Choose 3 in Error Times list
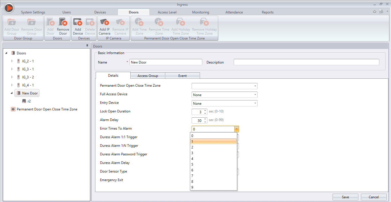 click(213, 153)
